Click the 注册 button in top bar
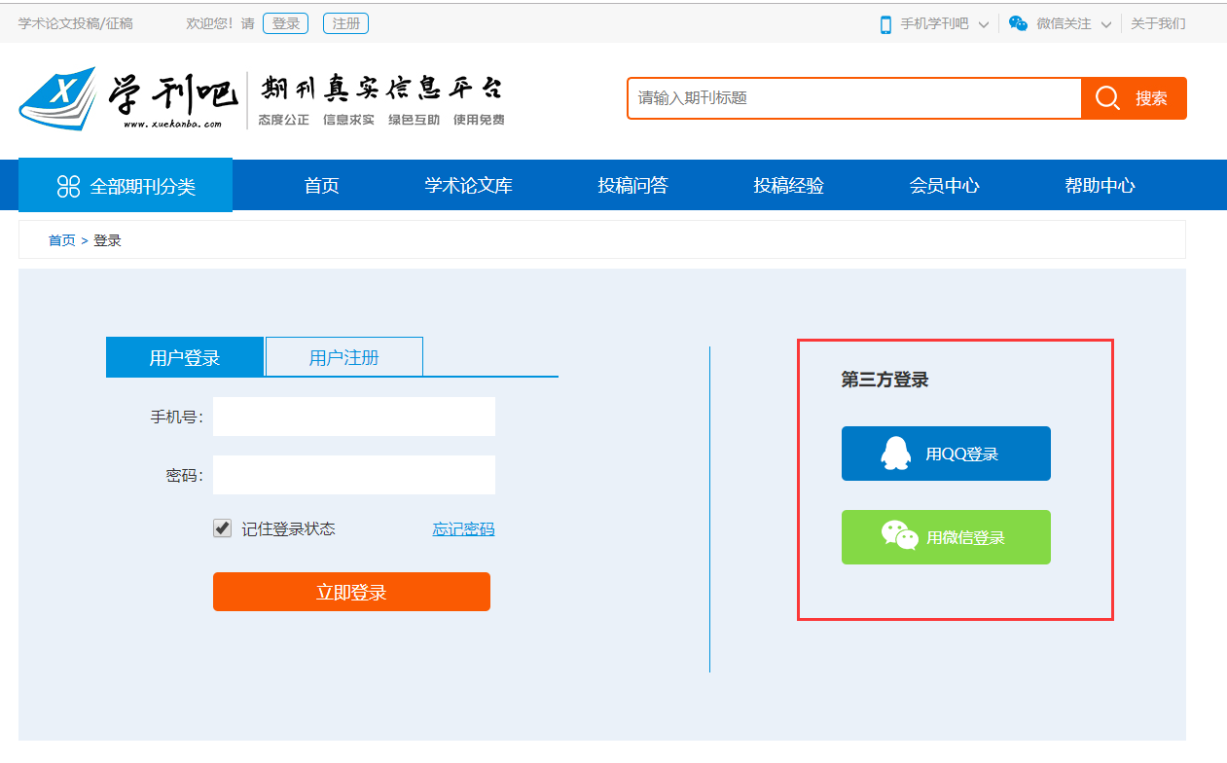The image size is (1227, 763). tap(345, 23)
